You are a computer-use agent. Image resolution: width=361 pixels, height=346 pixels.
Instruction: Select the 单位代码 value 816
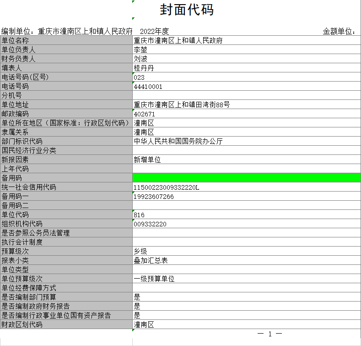(247, 214)
